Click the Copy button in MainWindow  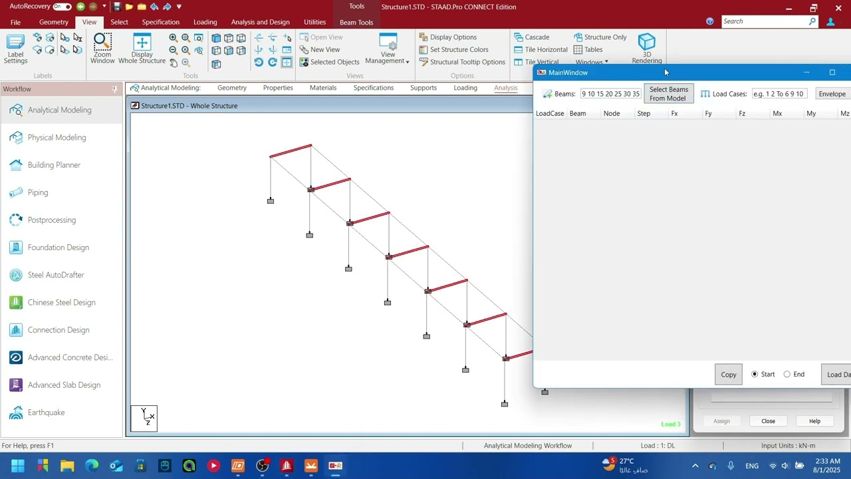click(x=729, y=375)
